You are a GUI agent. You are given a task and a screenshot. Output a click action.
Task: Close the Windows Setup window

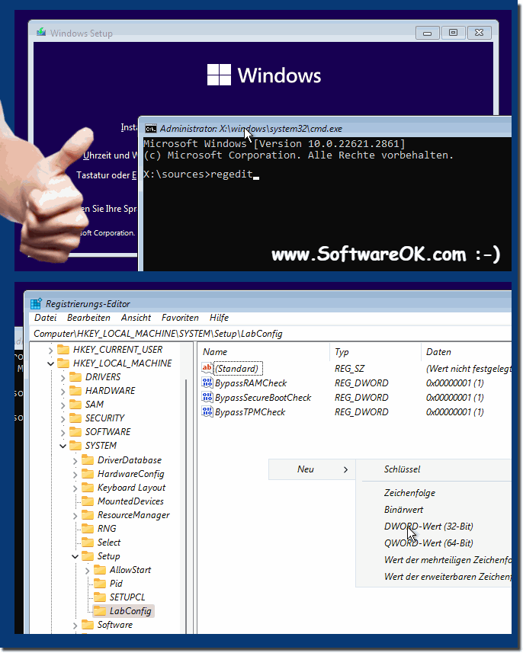click(x=480, y=33)
